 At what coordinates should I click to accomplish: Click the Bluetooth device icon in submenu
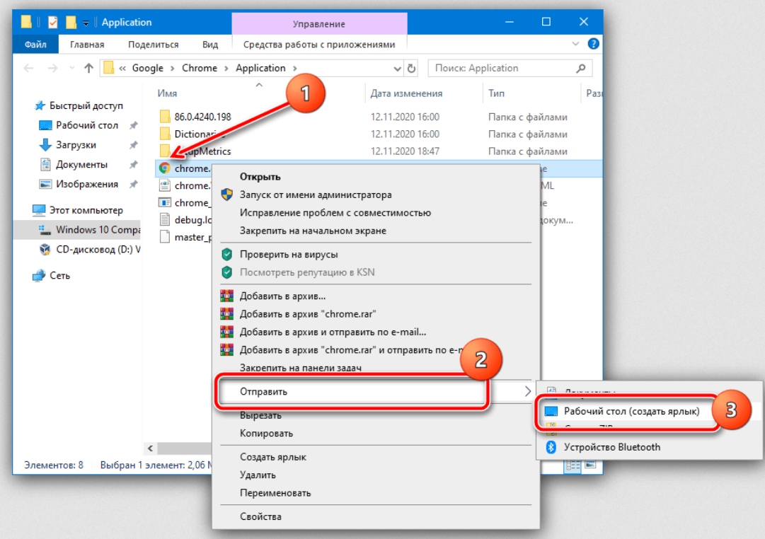(549, 447)
